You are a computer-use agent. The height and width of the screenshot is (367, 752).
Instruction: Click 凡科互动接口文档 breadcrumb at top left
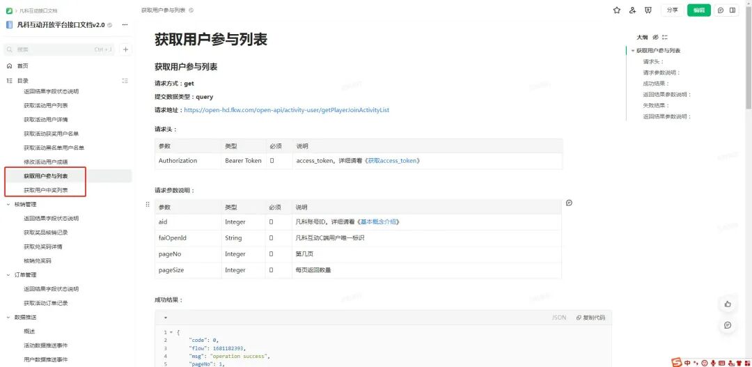pos(39,10)
